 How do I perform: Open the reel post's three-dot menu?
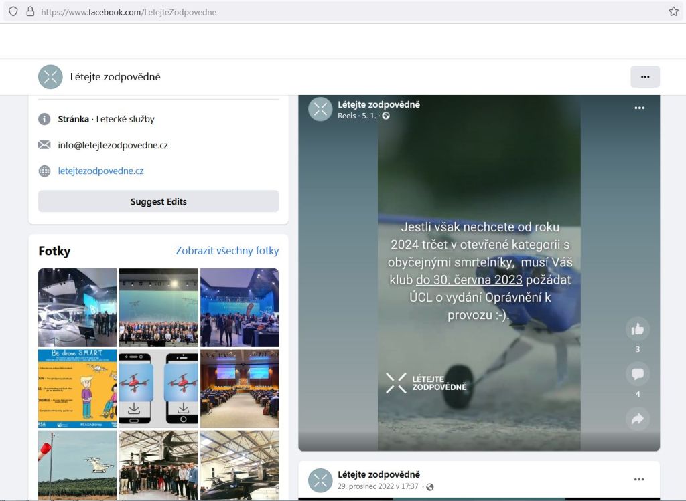(x=639, y=108)
